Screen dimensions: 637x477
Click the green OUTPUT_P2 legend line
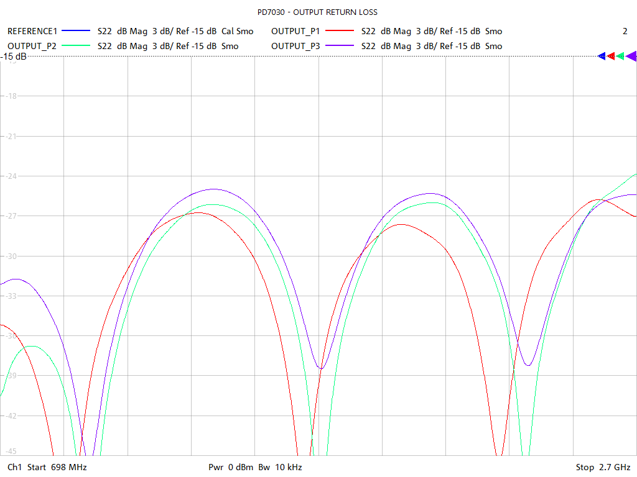[x=77, y=46]
